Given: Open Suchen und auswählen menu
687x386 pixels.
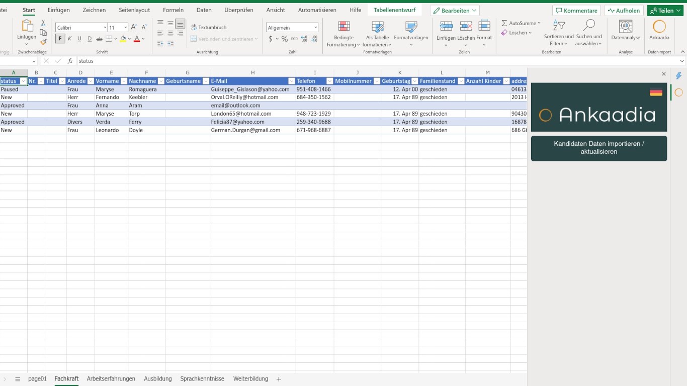Looking at the screenshot, I should [x=589, y=33].
